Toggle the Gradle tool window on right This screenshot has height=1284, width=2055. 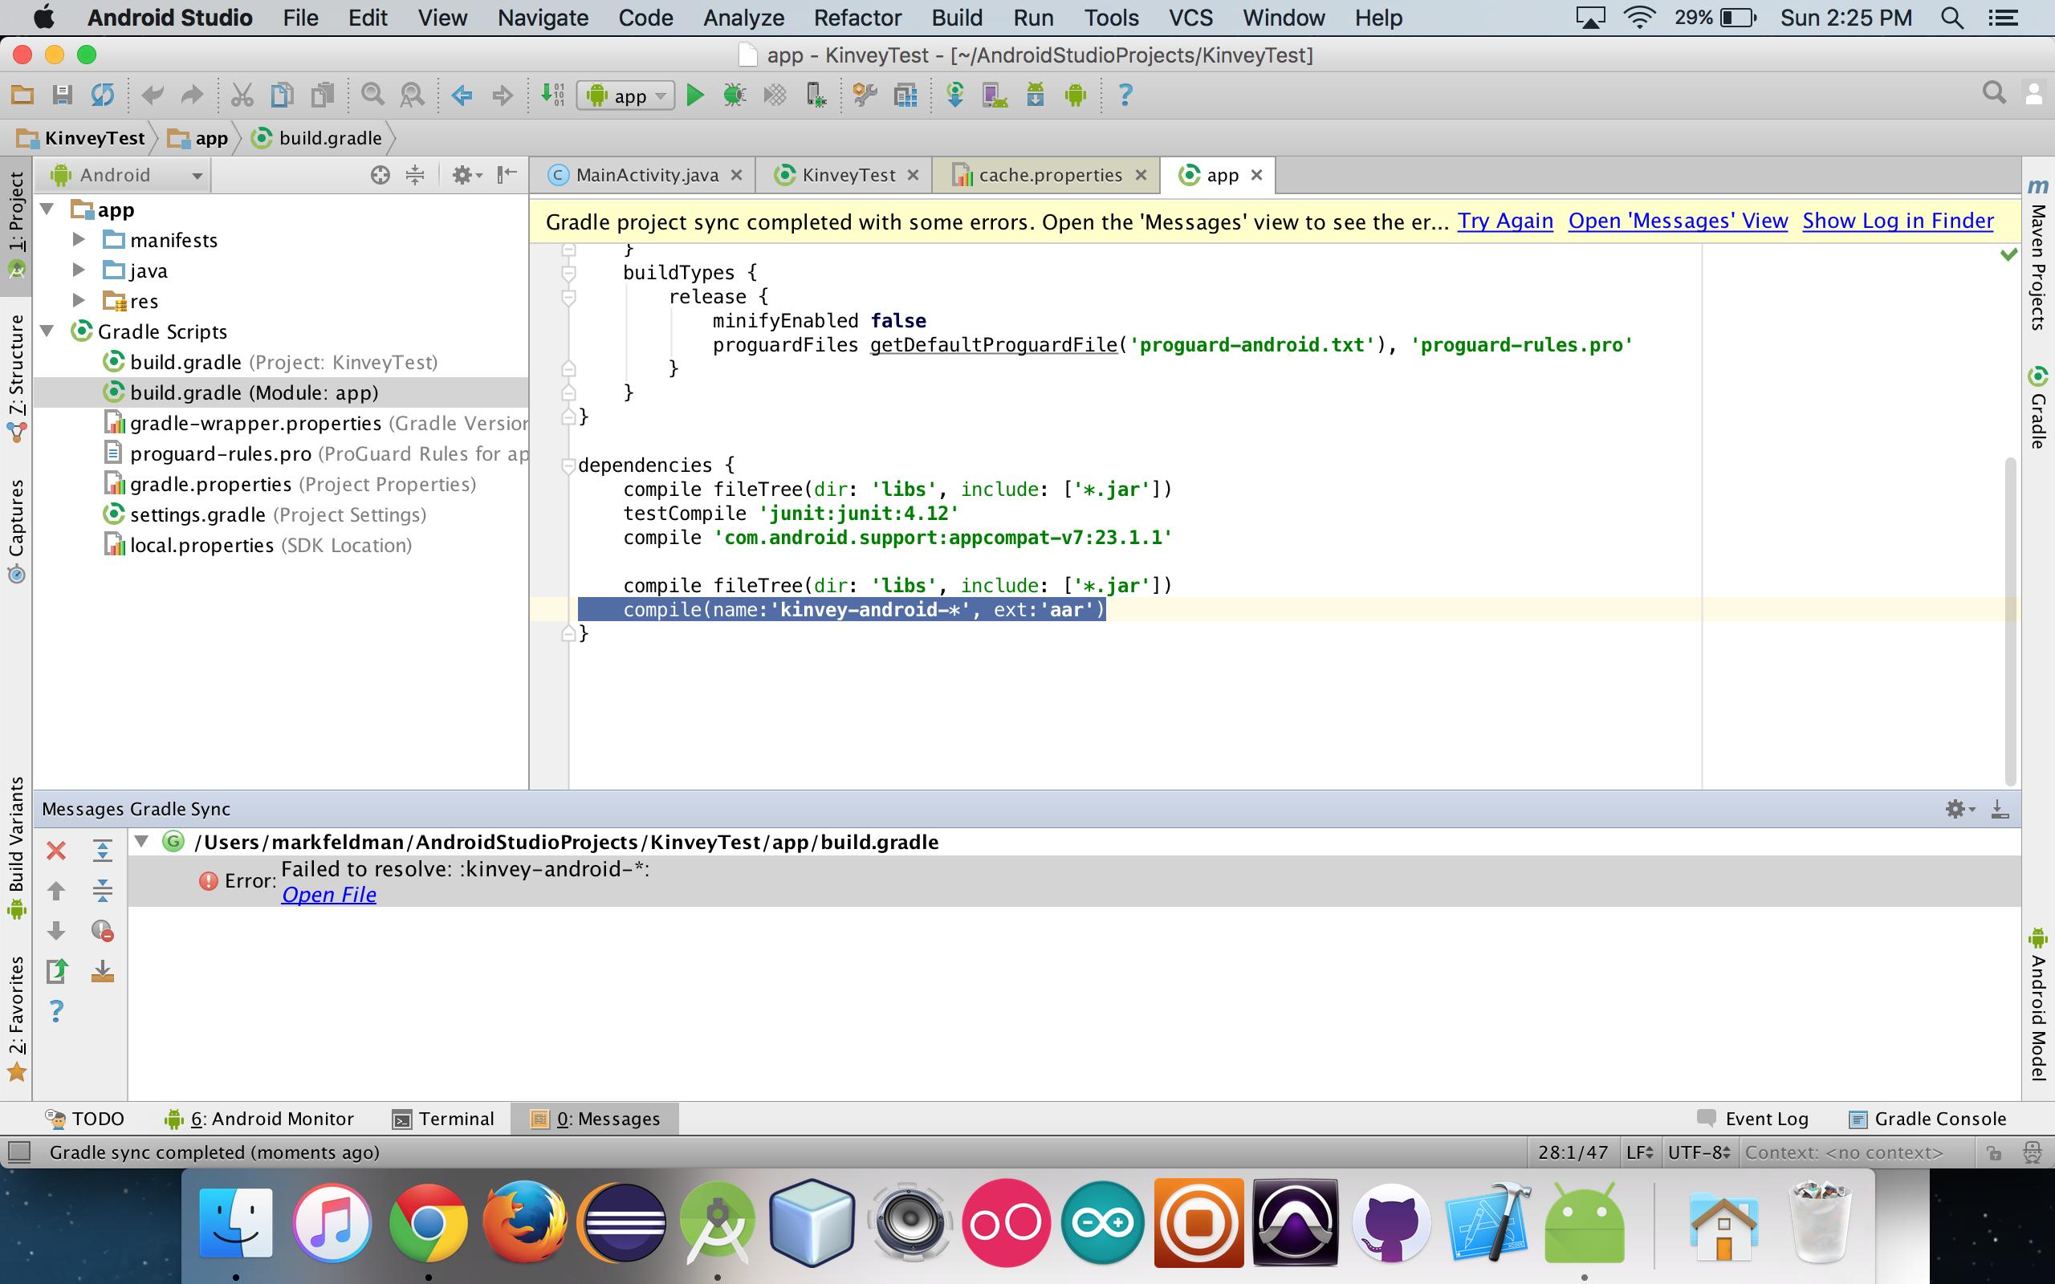[x=2038, y=408]
